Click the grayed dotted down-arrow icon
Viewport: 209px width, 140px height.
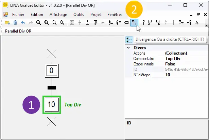pyautogui.click(x=166, y=23)
